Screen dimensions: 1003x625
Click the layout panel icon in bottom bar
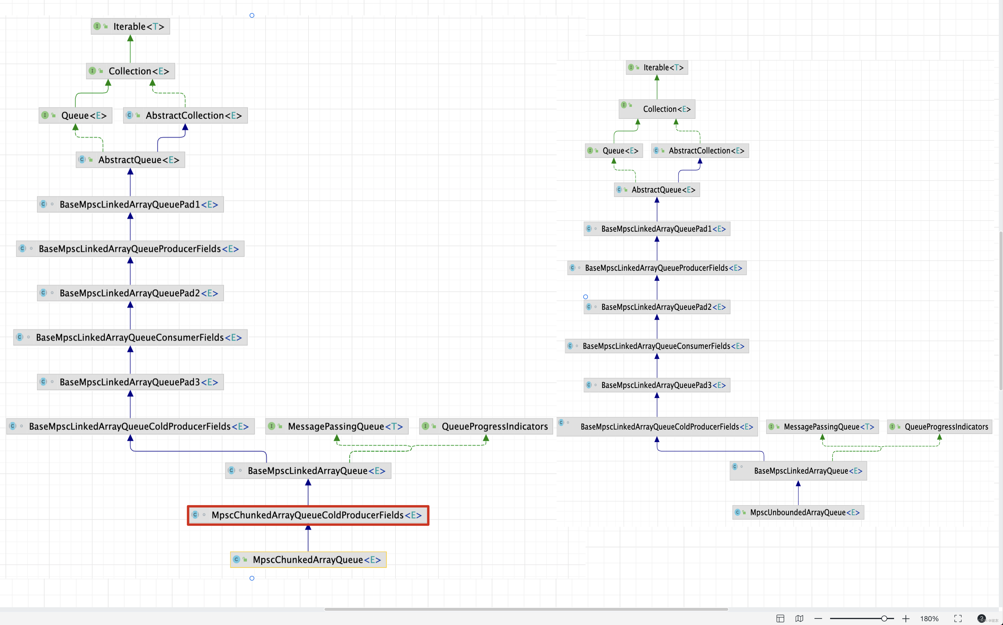(780, 618)
